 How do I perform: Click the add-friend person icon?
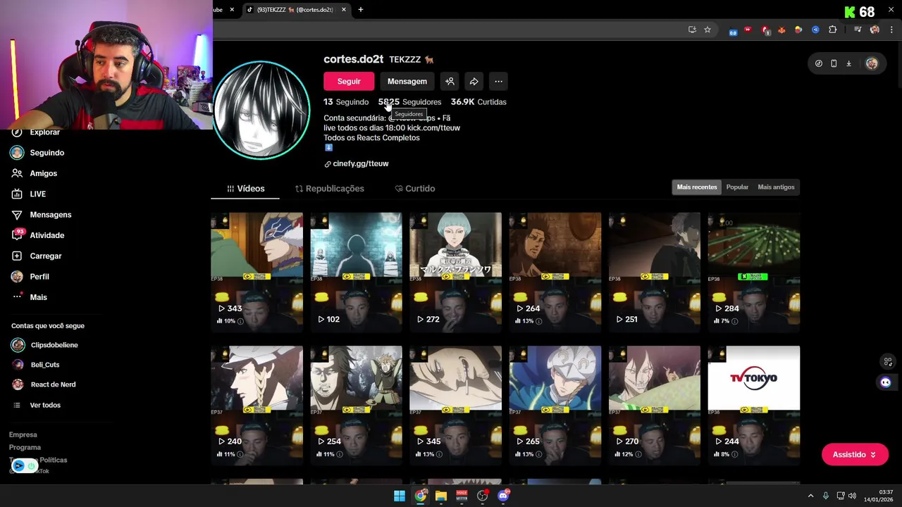[x=450, y=82]
